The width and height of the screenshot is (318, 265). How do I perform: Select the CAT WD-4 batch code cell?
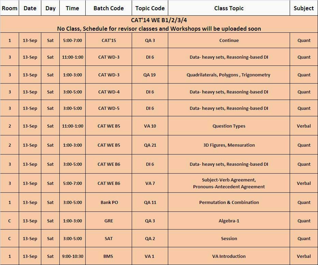(x=109, y=92)
